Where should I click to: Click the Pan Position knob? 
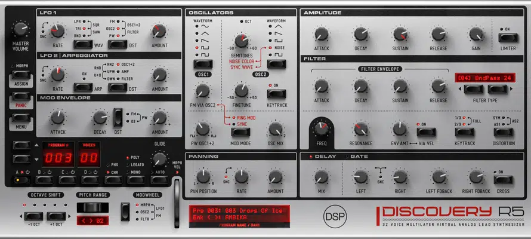pos(203,177)
